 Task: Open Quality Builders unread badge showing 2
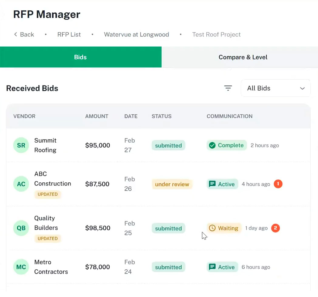coord(275,228)
